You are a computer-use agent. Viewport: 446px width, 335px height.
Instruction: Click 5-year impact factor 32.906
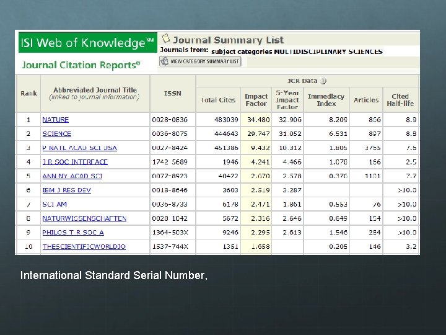(x=290, y=120)
